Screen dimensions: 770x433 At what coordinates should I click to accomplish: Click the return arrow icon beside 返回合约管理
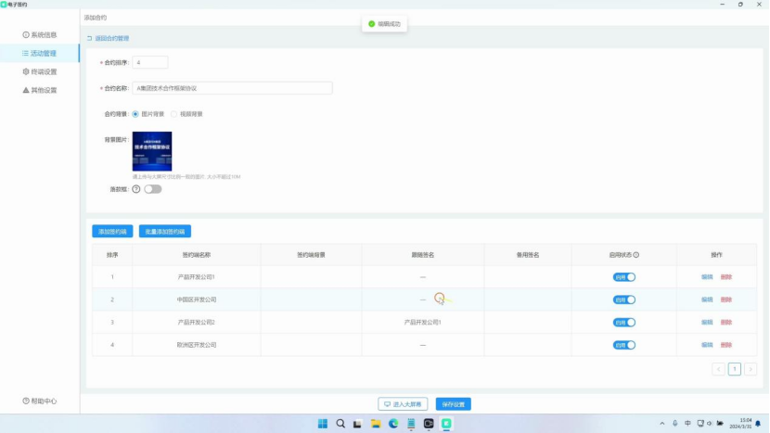89,38
